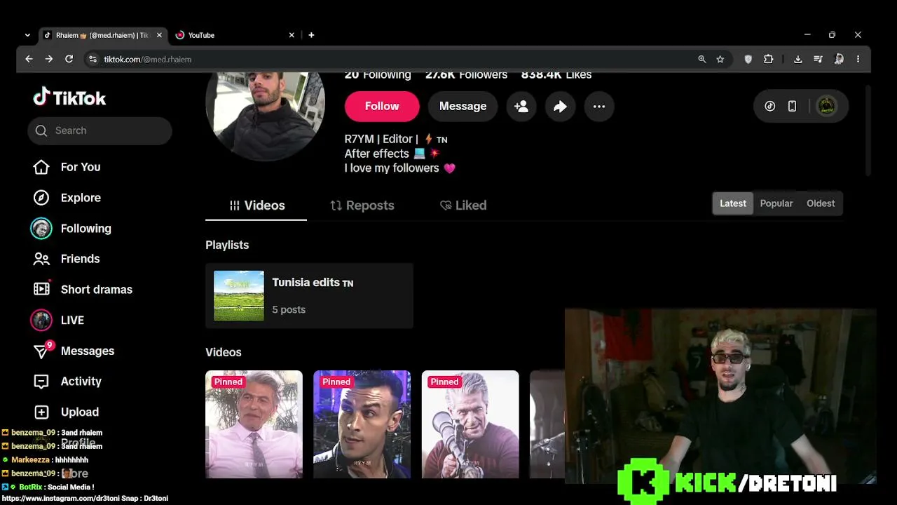
Task: Open the Following feed in sidebar
Action: tap(72, 229)
